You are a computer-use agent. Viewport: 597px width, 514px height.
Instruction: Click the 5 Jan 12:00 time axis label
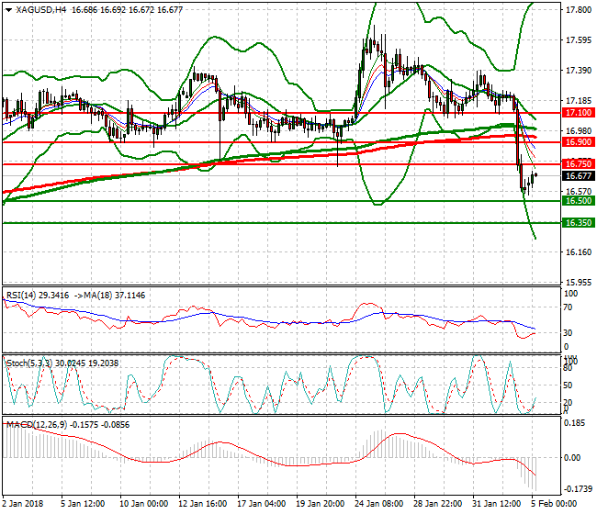coord(83,504)
